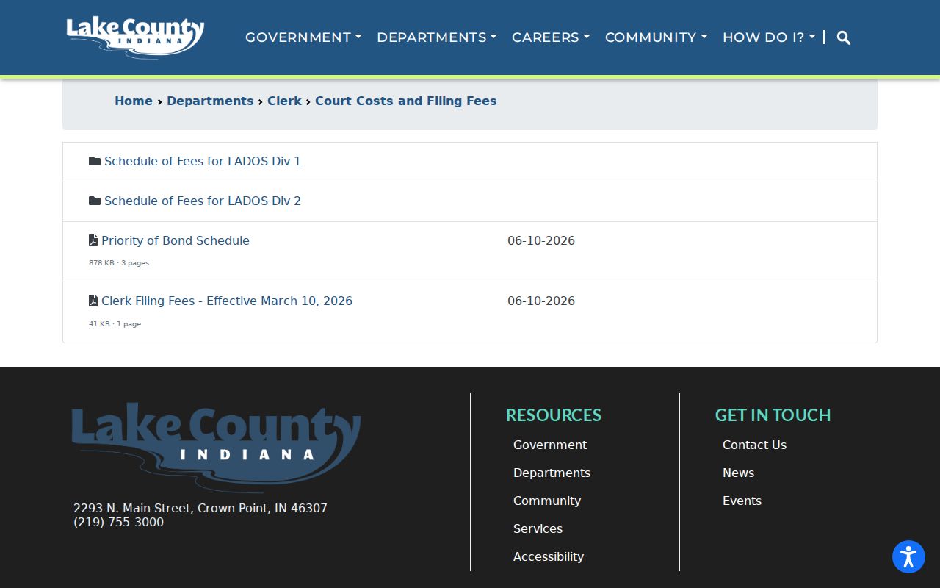Open the Accessibility footer link
The width and height of the screenshot is (940, 588).
pyautogui.click(x=549, y=556)
